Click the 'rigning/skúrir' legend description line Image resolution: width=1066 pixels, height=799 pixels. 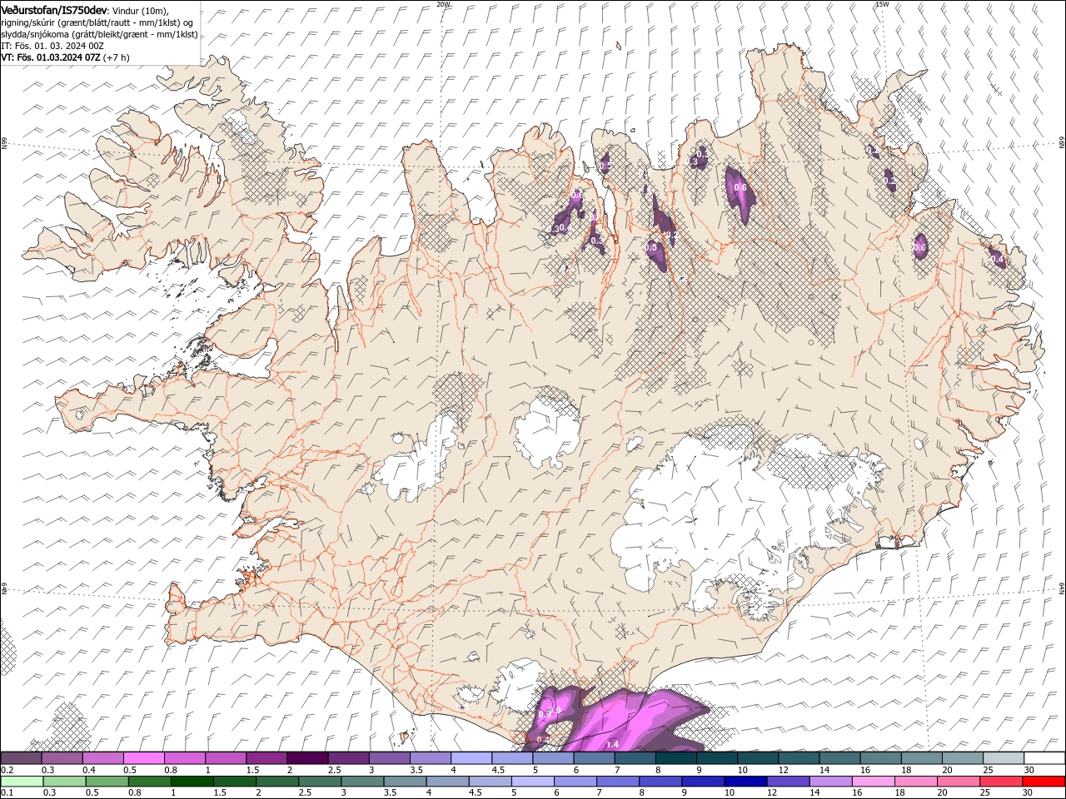click(97, 22)
